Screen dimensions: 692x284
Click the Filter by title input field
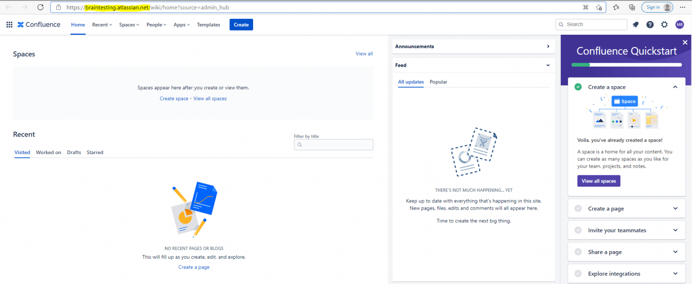click(x=333, y=144)
